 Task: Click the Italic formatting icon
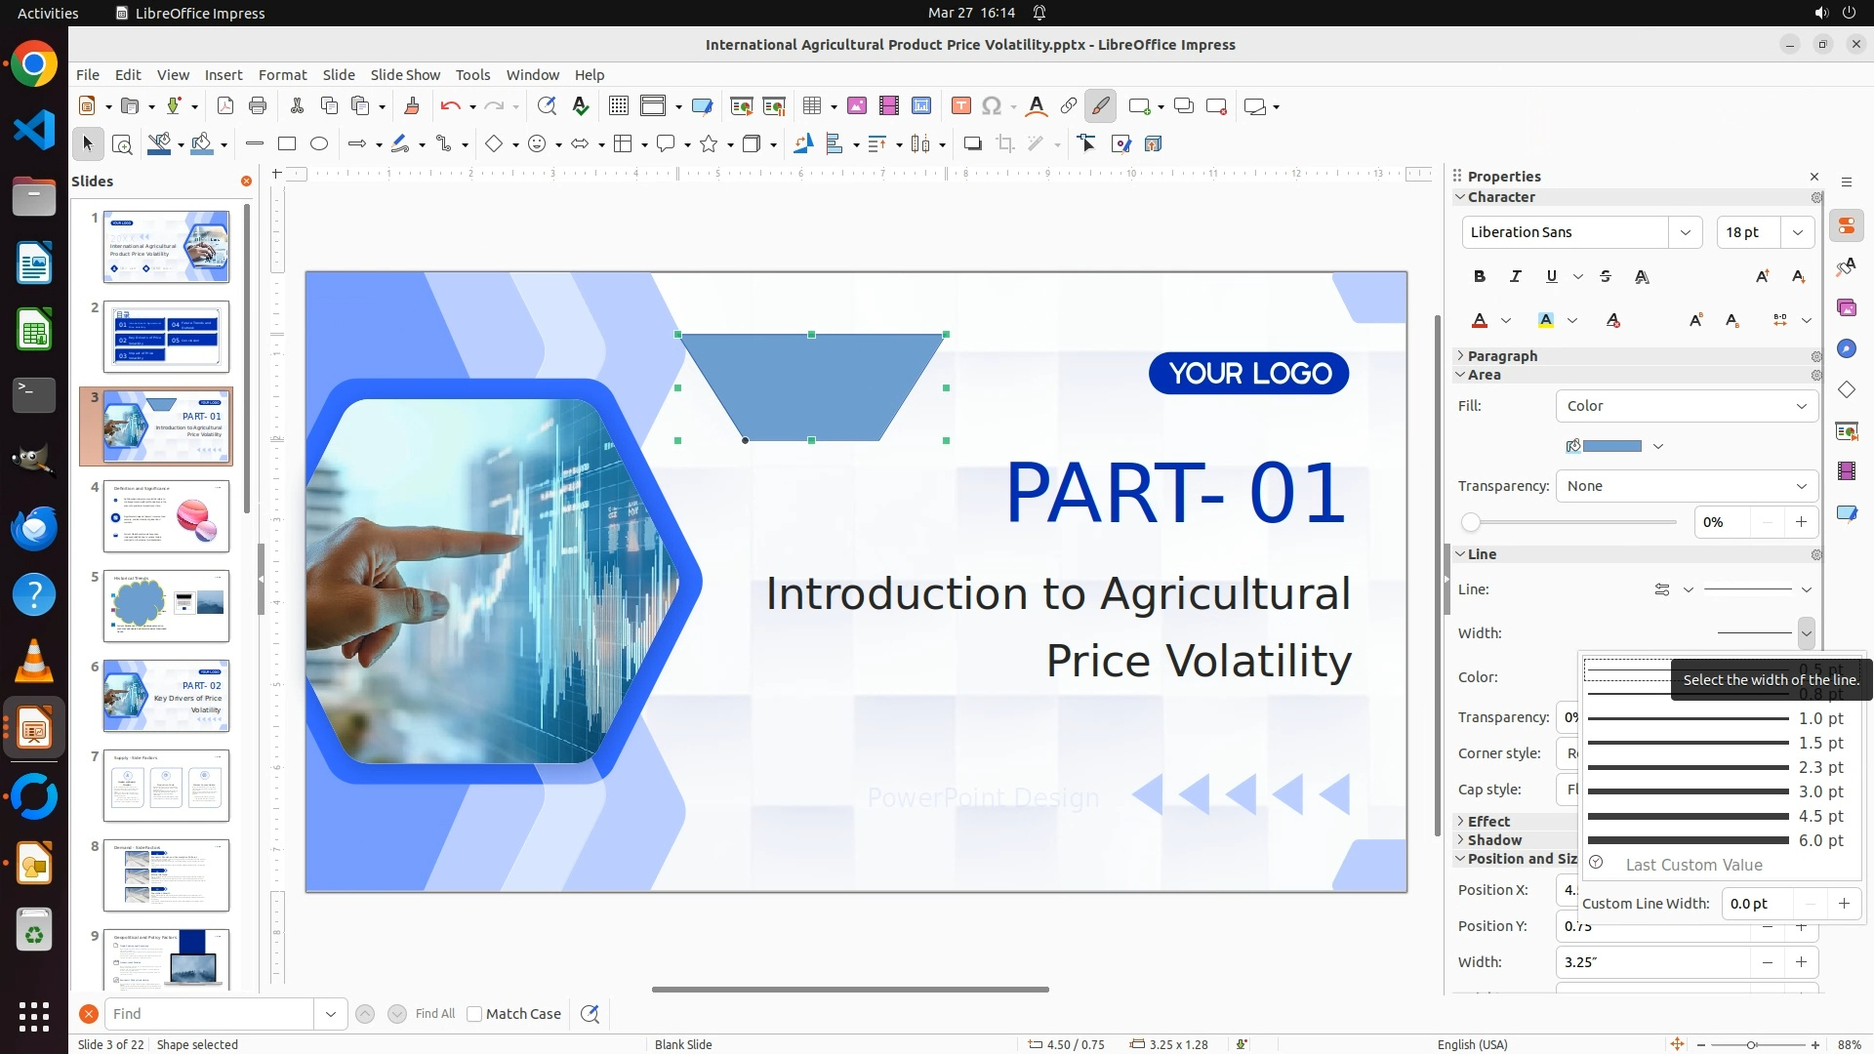pos(1516,277)
